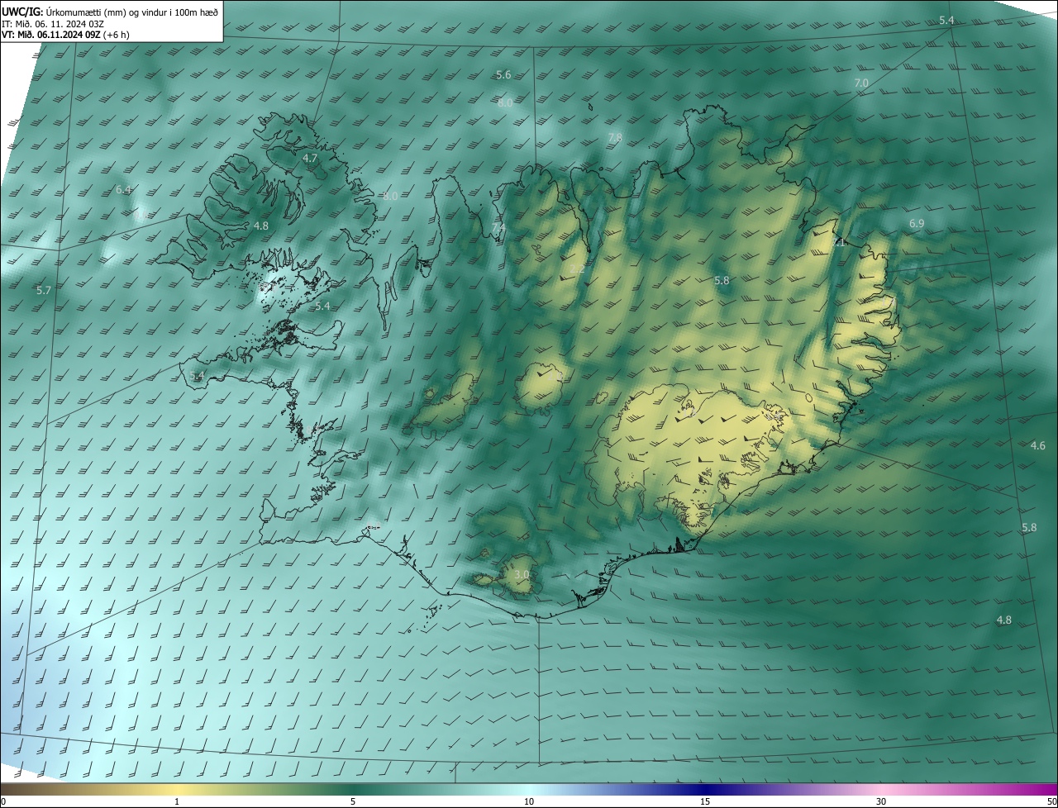This screenshot has height=808, width=1058.
Task: Click the color scale tick label 30
Action: [x=881, y=801]
